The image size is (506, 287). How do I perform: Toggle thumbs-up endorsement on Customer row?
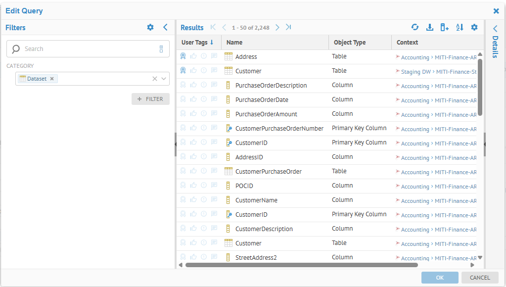click(x=193, y=71)
